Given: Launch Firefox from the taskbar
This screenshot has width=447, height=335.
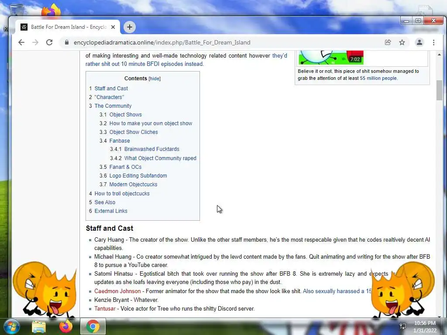Looking at the screenshot, I should coord(65,326).
